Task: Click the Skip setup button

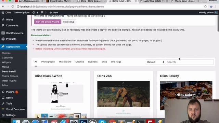Action: pyautogui.click(x=69, y=22)
